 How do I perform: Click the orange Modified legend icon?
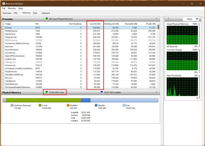click(68, 105)
